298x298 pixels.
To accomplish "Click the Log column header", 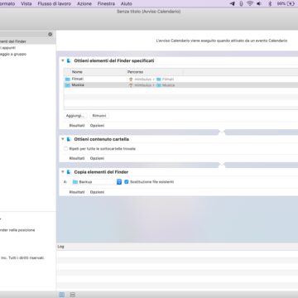I will [177, 247].
